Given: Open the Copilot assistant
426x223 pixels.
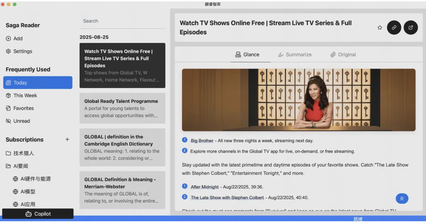Looking at the screenshot, I should tap(38, 214).
